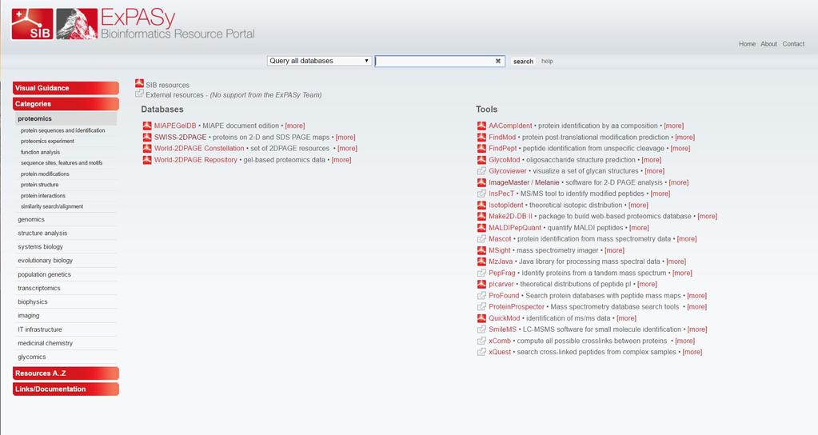This screenshot has height=435, width=818.
Task: Select the proteomics category
Action: click(66, 119)
